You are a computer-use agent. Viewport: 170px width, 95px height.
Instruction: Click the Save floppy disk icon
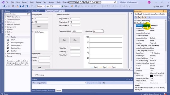(20, 6)
